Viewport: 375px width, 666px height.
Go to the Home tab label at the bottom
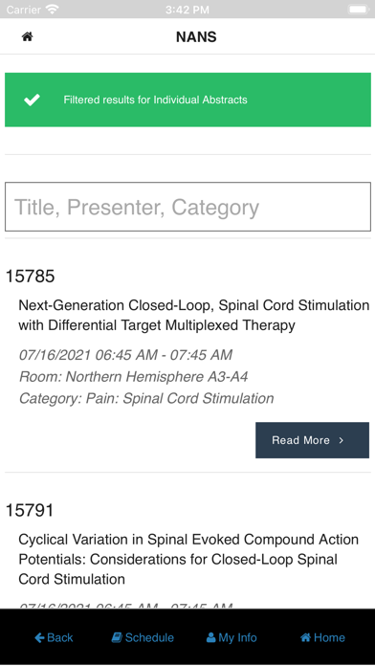coord(329,637)
